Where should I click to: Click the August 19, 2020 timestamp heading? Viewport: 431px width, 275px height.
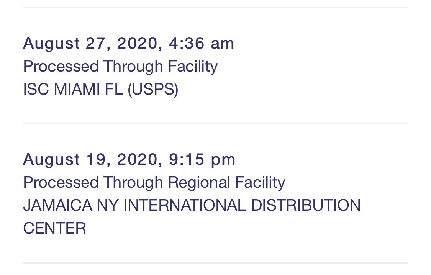pos(129,159)
